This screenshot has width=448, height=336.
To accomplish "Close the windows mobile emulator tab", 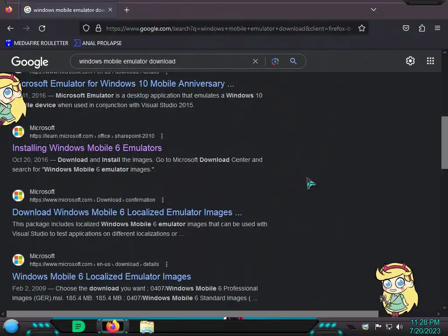I will coord(110,10).
